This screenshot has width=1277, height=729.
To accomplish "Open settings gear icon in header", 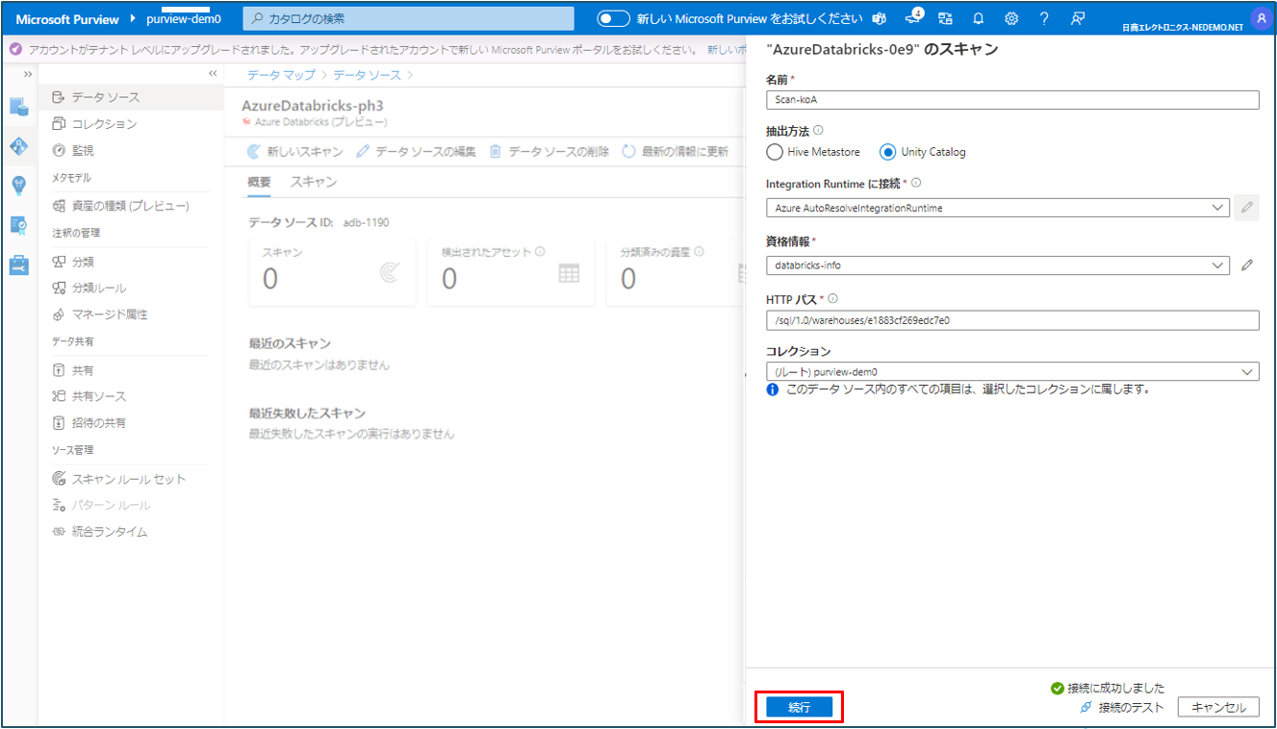I will click(x=1011, y=18).
